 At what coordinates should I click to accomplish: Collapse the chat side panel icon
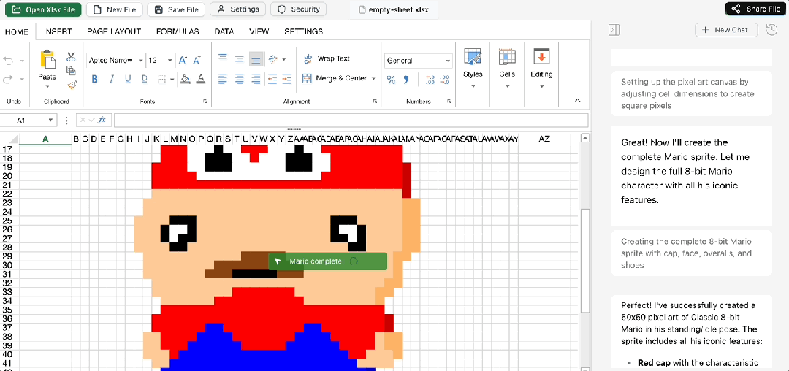point(614,30)
